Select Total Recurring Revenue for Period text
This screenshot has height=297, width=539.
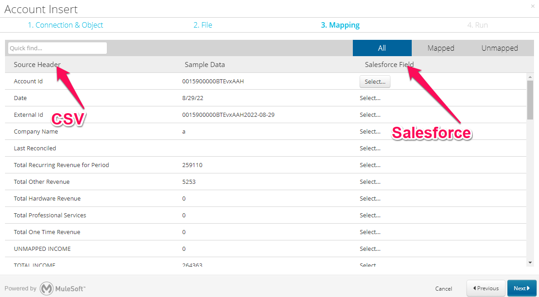(61, 165)
